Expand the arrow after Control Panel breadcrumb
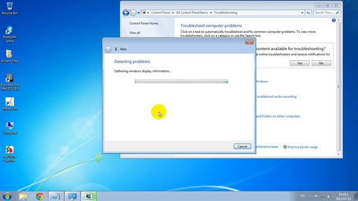The height and width of the screenshot is (201, 358). tap(173, 12)
